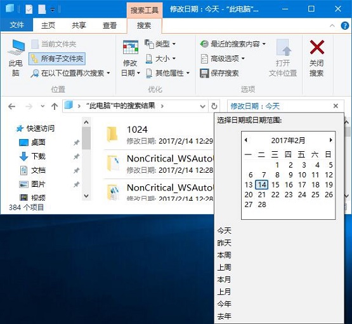352x324 pixels.
Task: Click the 此电脑 search location icon
Action: tap(16, 47)
